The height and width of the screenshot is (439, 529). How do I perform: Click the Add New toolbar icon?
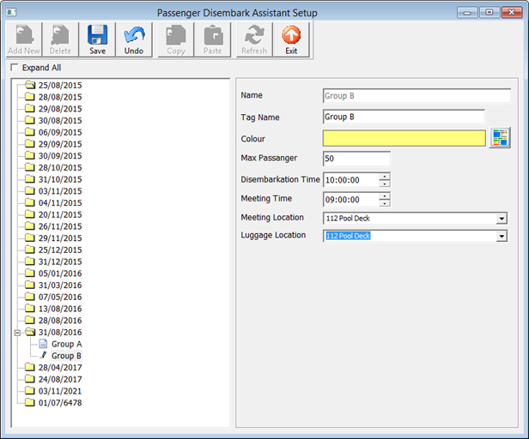[24, 39]
